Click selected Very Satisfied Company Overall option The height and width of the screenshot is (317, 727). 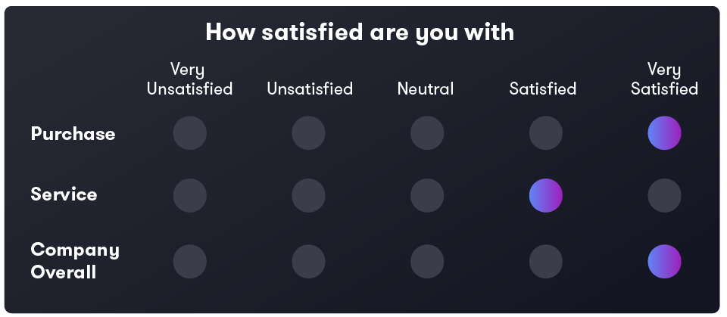coord(664,261)
